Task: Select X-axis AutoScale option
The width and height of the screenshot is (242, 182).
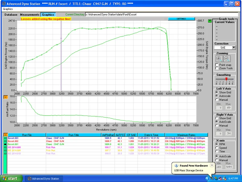Action: click(x=217, y=156)
